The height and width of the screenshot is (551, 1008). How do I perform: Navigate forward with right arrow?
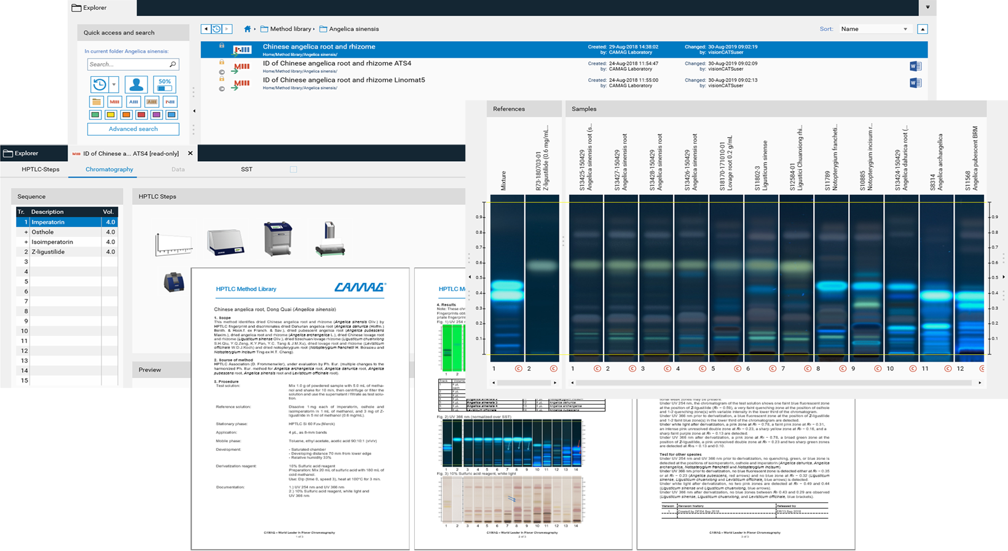[227, 29]
